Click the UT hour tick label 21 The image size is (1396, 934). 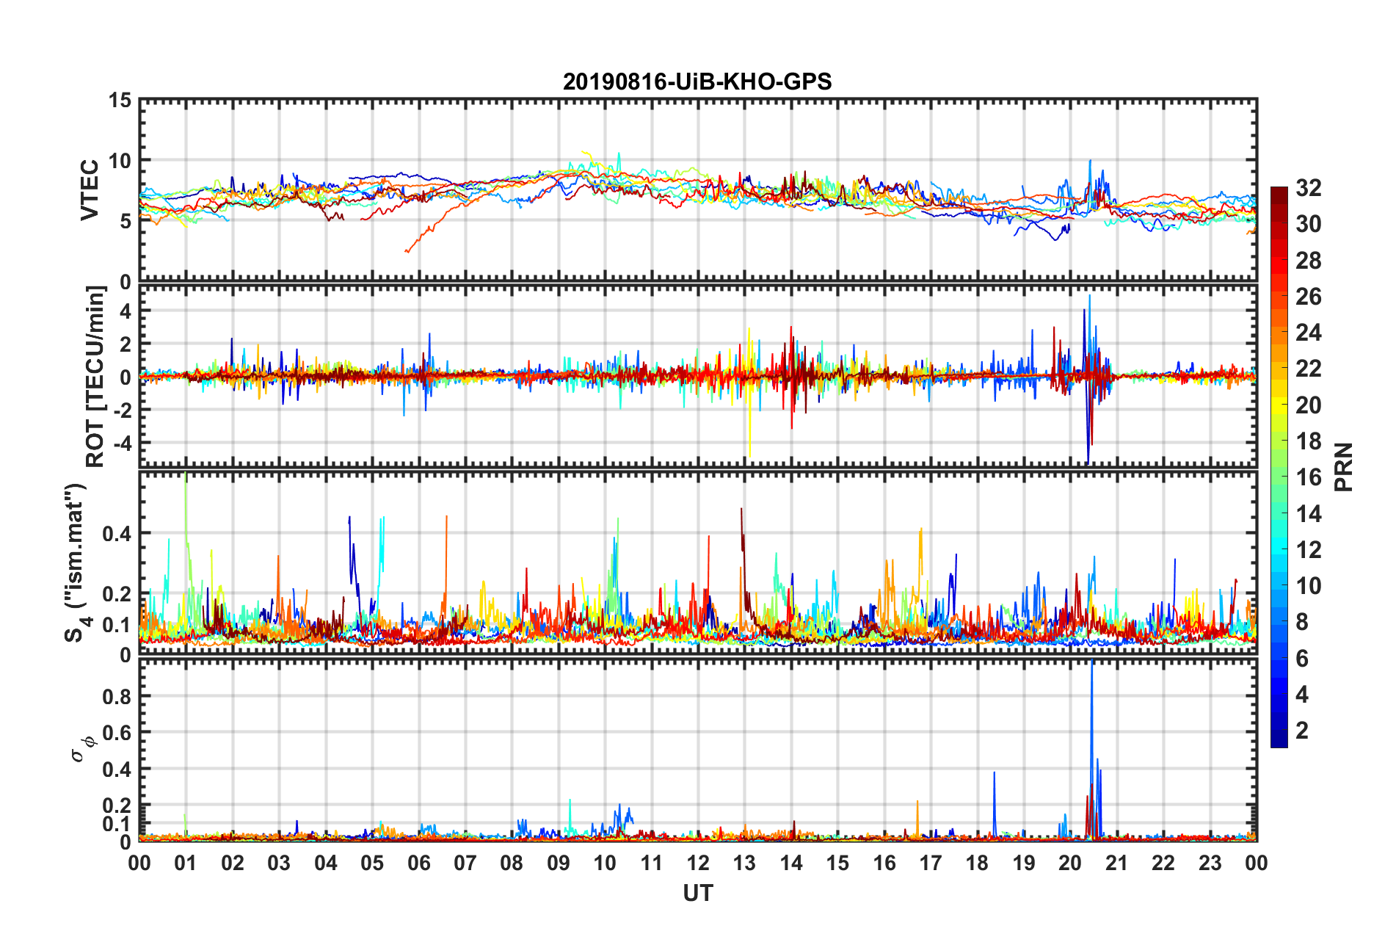(x=1117, y=863)
